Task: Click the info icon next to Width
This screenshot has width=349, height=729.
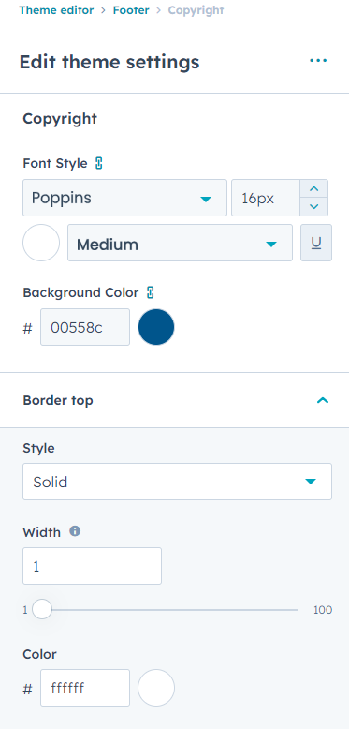Action: (x=75, y=531)
